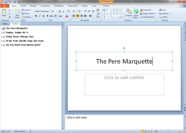186x133 pixels.
Task: Click the Find button
Action: [x=163, y=10]
